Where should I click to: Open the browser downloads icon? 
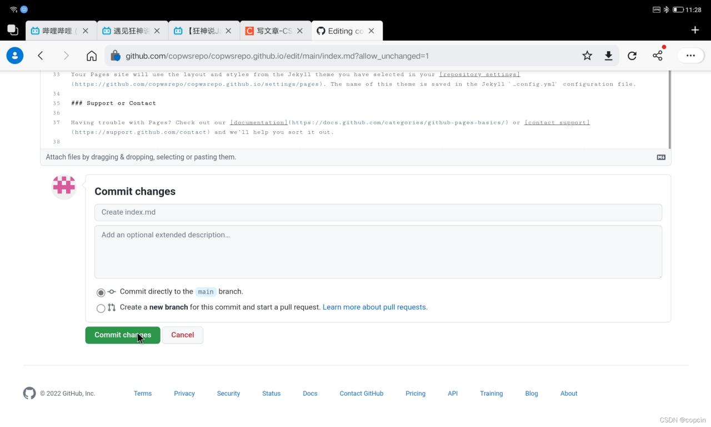pyautogui.click(x=609, y=56)
